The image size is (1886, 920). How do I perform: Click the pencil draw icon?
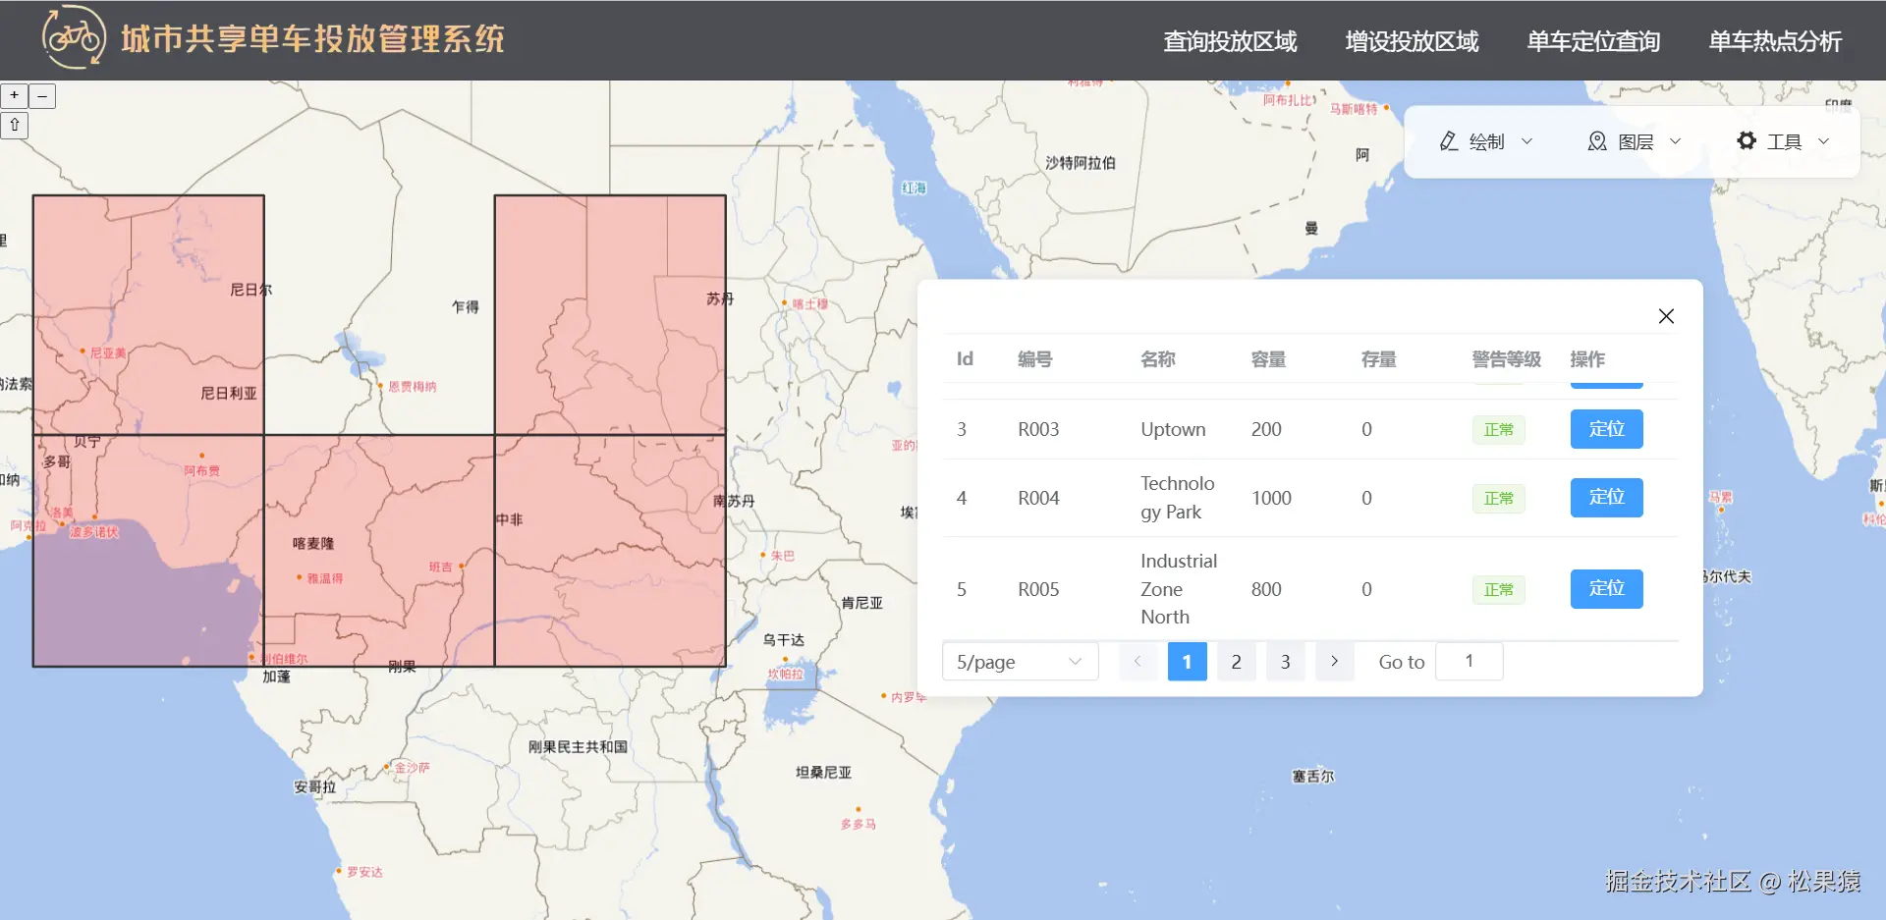coord(1449,141)
